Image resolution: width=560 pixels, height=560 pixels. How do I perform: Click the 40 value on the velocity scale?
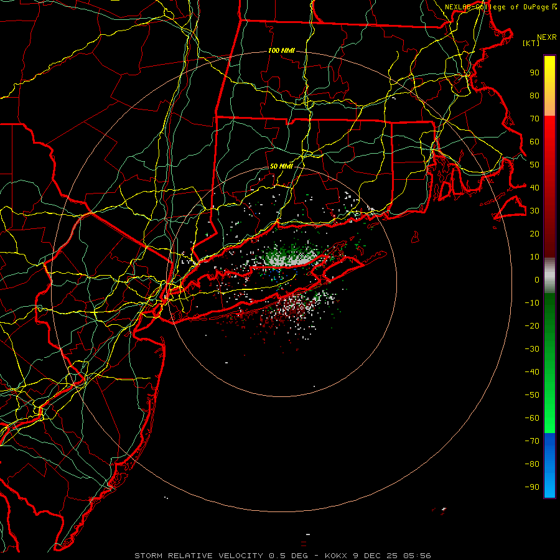534,187
